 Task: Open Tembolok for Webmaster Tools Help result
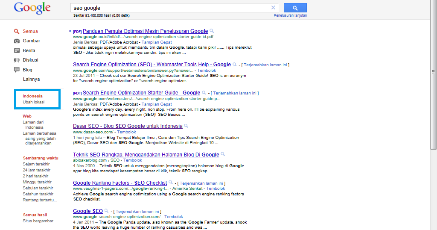click(207, 71)
